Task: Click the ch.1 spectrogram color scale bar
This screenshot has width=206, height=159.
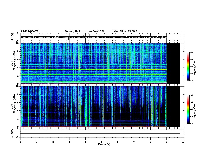Action: (188, 66)
